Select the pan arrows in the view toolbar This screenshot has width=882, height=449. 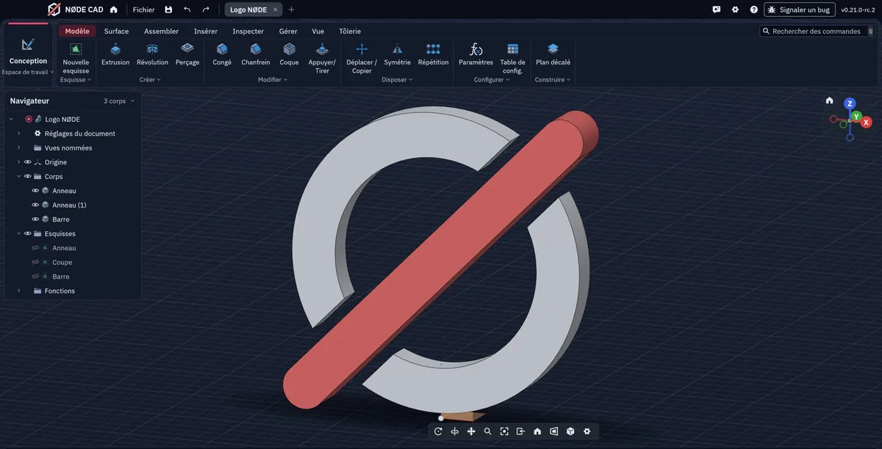click(x=471, y=431)
